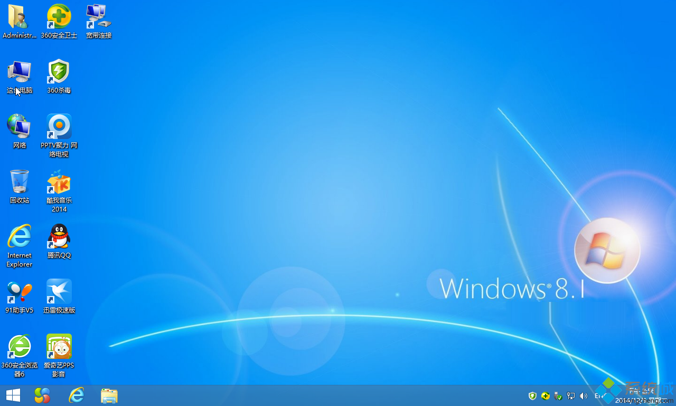Select the PPTV聚力 网络电视 shortcut
Viewport: 676px width, 406px height.
click(59, 136)
